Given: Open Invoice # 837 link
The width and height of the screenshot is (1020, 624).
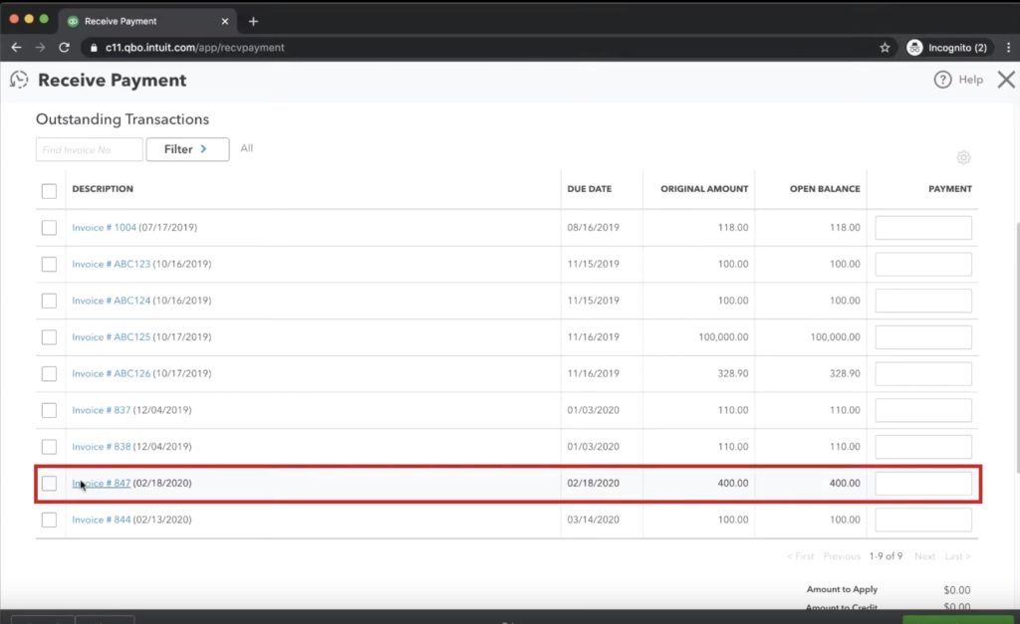Looking at the screenshot, I should (x=102, y=410).
